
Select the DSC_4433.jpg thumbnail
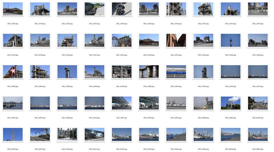[258, 9]
